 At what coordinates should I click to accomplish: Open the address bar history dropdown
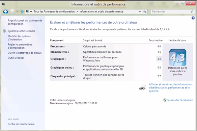tap(140, 12)
